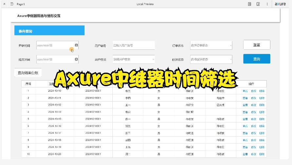Click 查看 in the 2024-10-10 row
The image size is (292, 165).
point(245,91)
